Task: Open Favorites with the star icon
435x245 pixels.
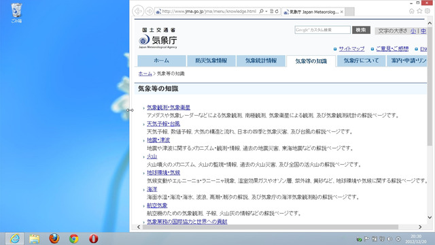Action: 419,11
